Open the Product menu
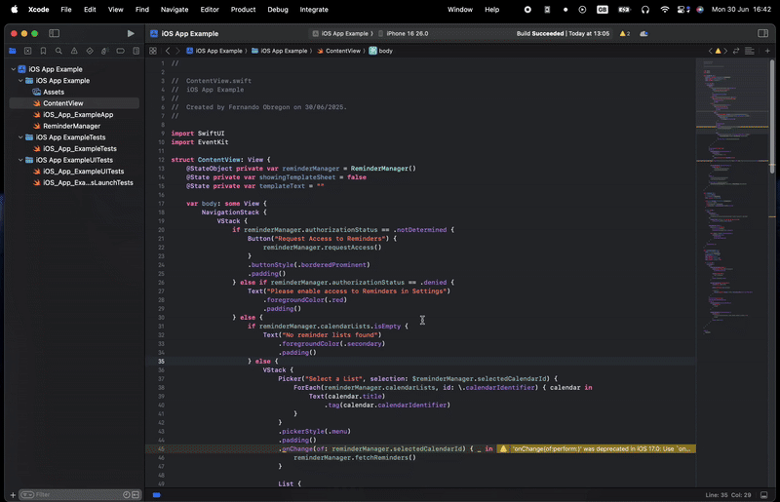 coord(243,10)
